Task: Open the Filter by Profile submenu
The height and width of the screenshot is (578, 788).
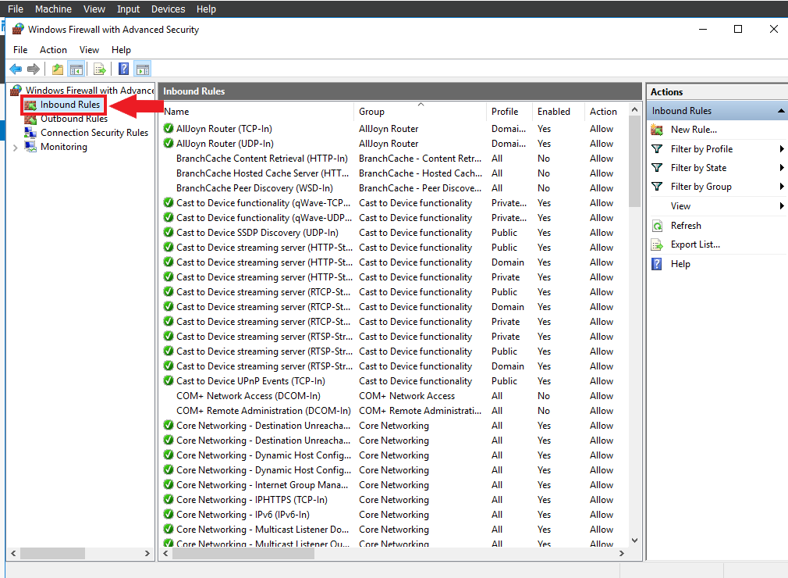Action: pos(701,149)
